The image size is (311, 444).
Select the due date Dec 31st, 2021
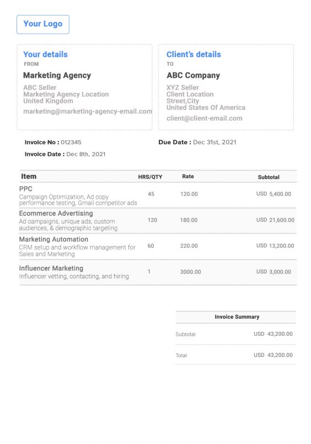[x=215, y=142]
